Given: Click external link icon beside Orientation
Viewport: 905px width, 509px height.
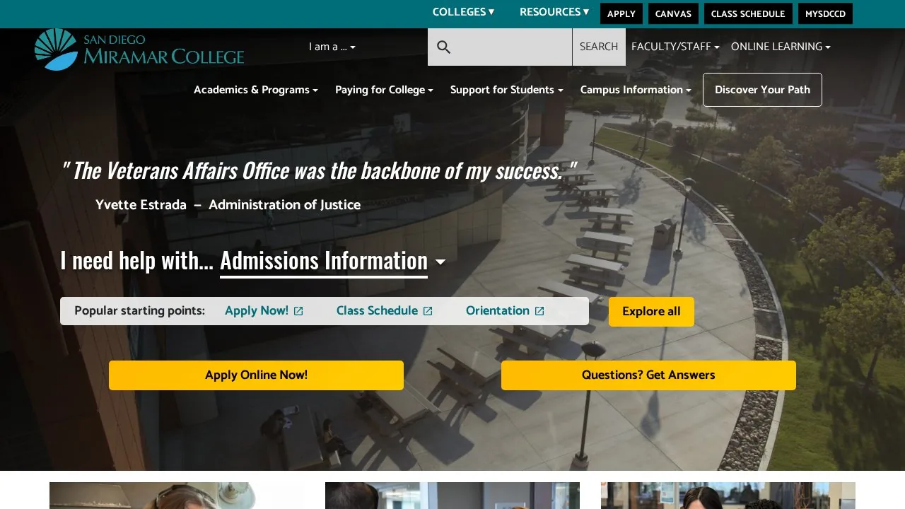Looking at the screenshot, I should 539,311.
